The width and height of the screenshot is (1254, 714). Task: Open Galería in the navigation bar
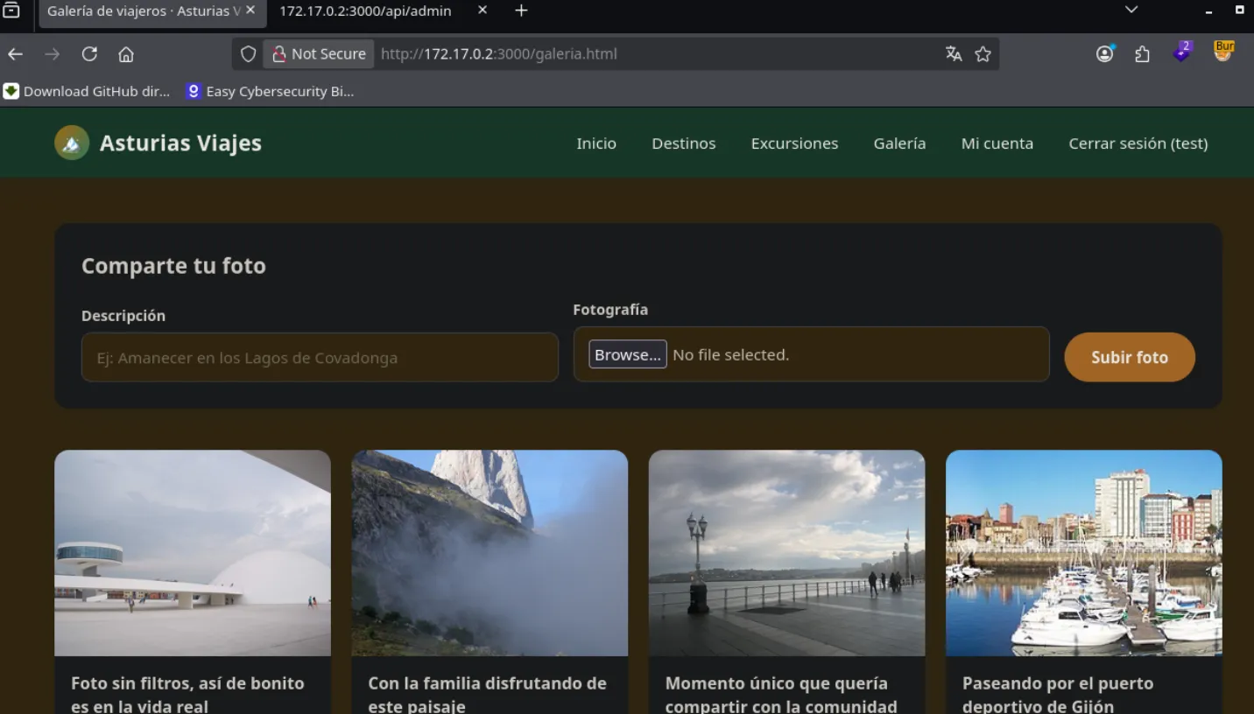click(899, 143)
